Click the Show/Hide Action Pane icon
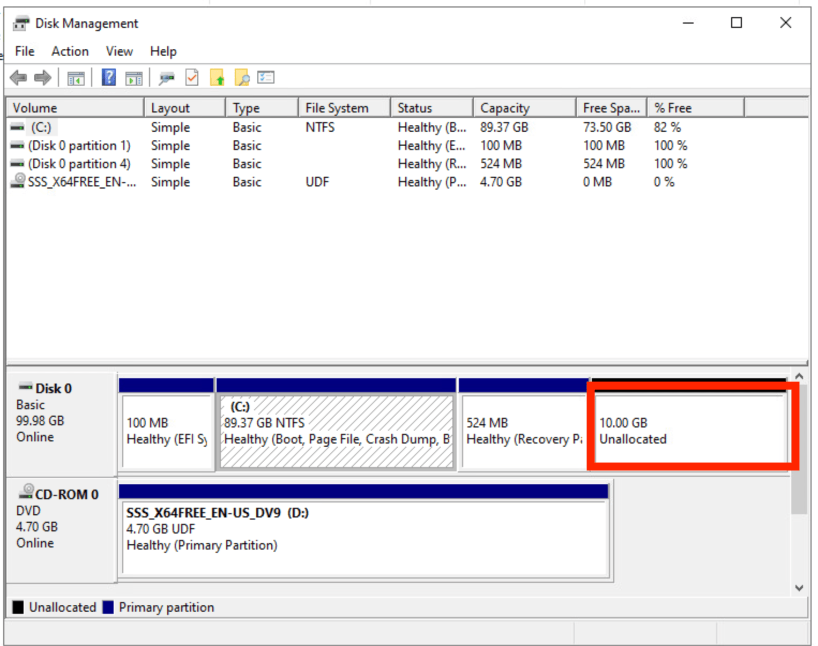 pos(133,77)
